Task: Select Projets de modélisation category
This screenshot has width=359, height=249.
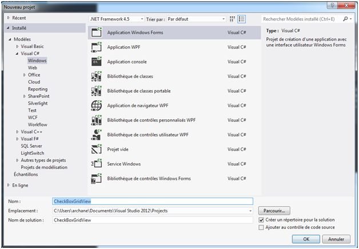Action: tap(44, 167)
